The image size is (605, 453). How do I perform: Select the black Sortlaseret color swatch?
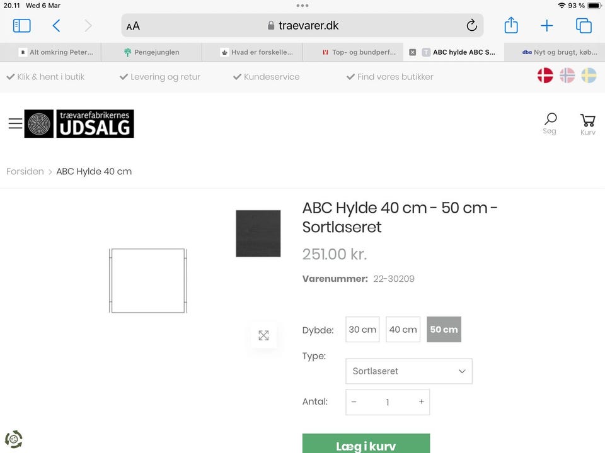coord(258,233)
